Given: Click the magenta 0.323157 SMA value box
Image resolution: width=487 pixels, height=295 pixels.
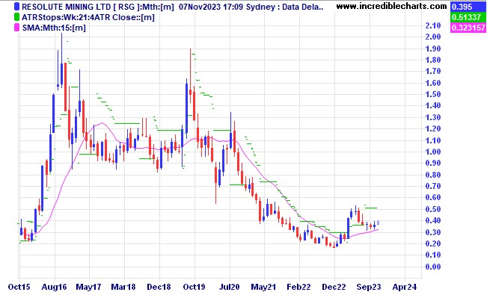Looking at the screenshot, I should coord(468,28).
